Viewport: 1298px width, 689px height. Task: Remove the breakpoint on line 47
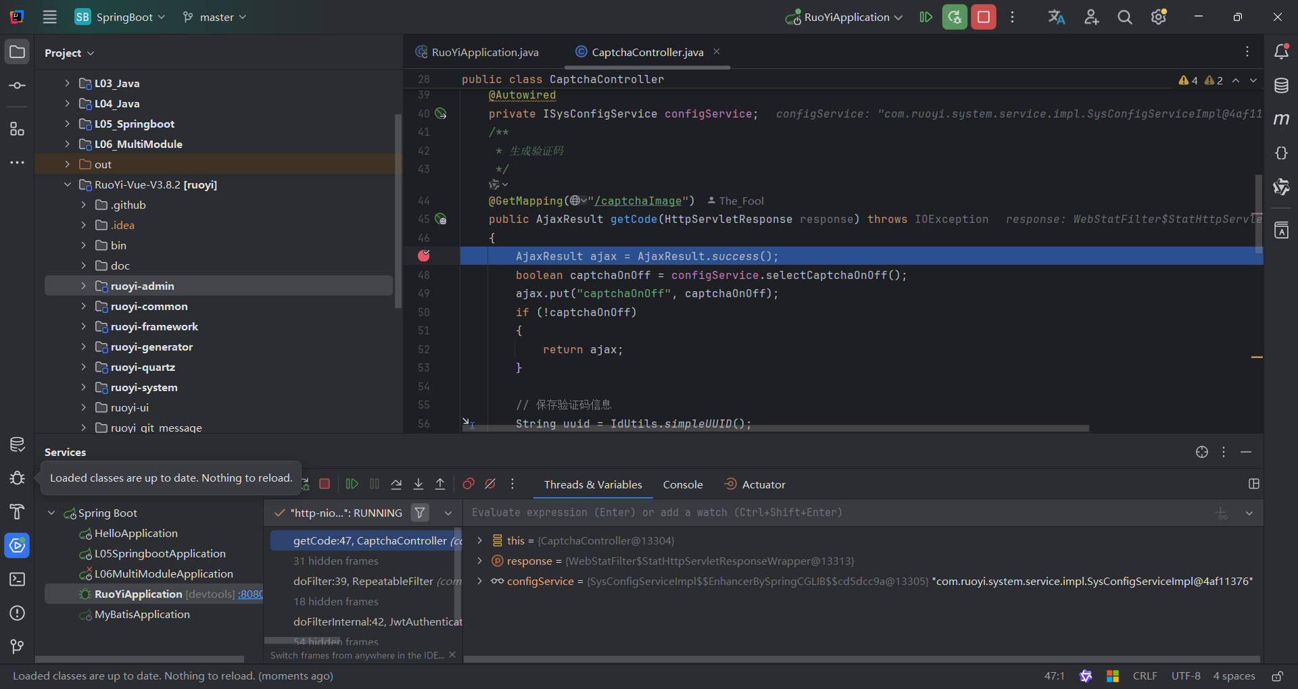click(424, 256)
